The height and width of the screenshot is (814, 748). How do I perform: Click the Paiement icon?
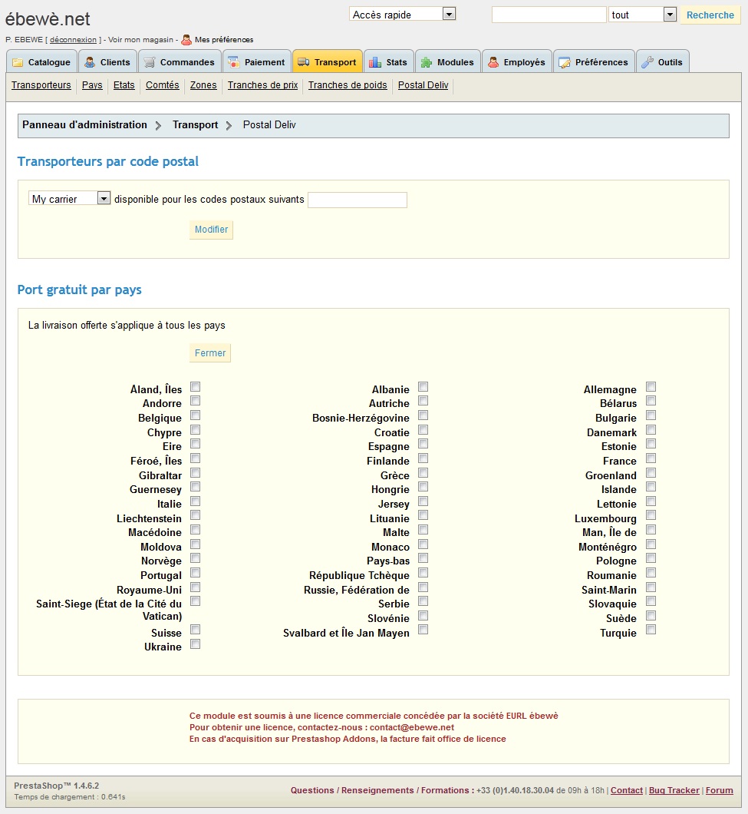pos(234,62)
